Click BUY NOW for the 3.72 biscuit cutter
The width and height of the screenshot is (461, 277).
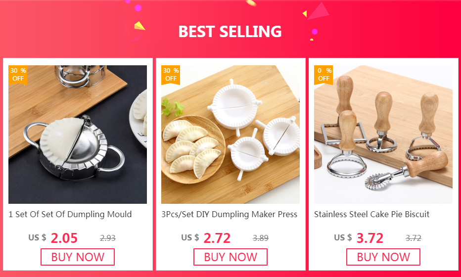(x=383, y=257)
